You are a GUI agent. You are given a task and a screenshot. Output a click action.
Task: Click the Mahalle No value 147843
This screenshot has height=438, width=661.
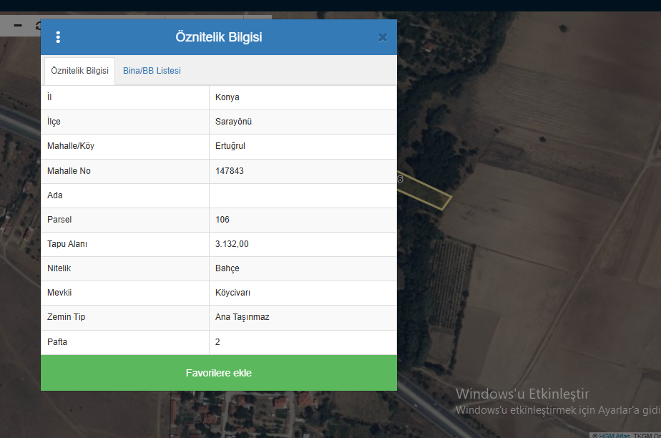pos(230,171)
